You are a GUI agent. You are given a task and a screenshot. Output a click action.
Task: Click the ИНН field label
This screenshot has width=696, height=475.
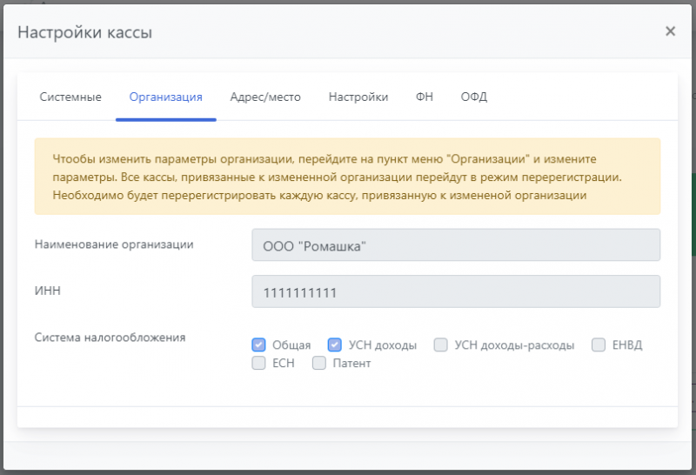[x=47, y=291]
